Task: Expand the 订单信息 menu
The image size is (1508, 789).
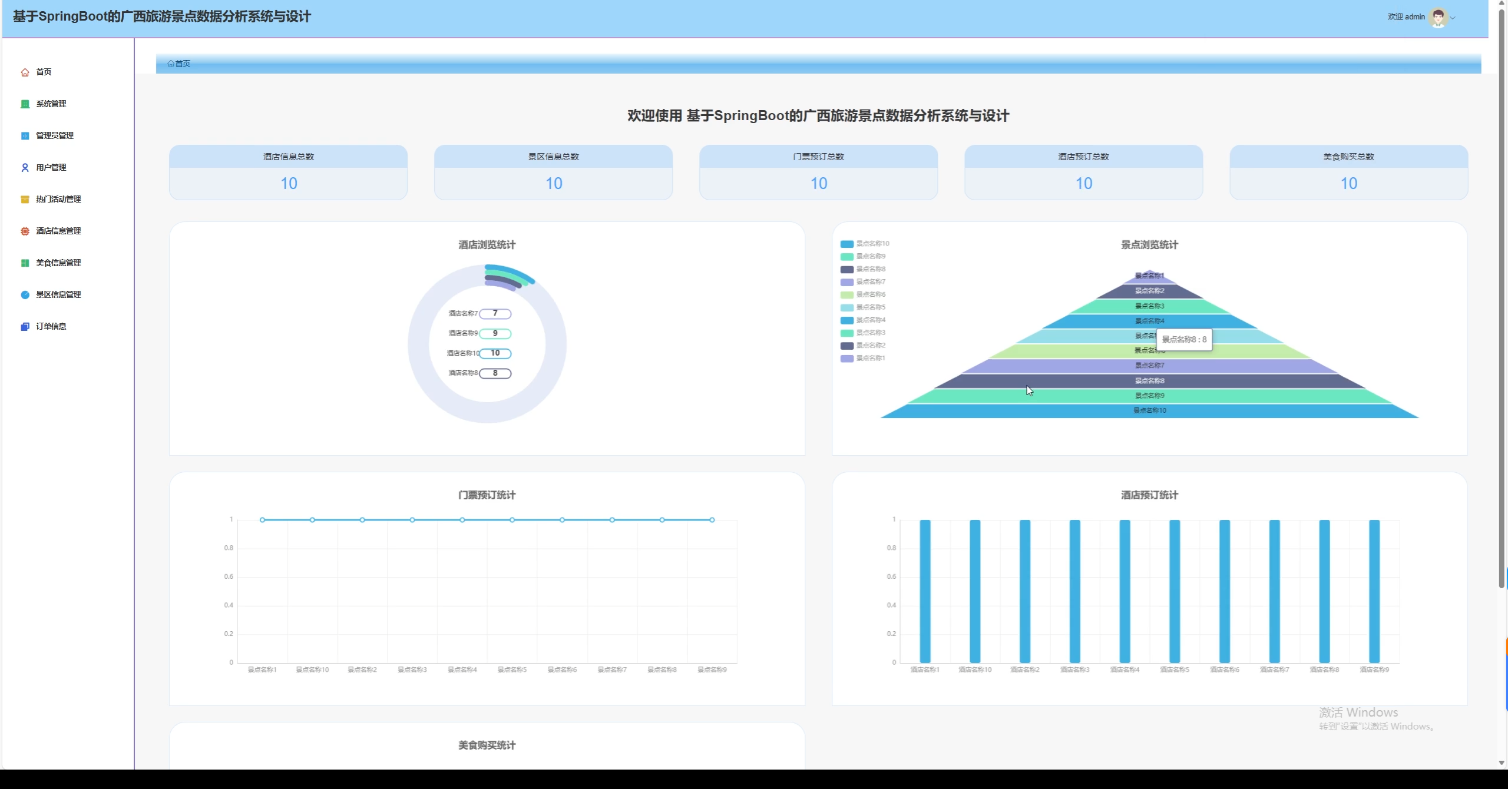Action: pyautogui.click(x=51, y=327)
